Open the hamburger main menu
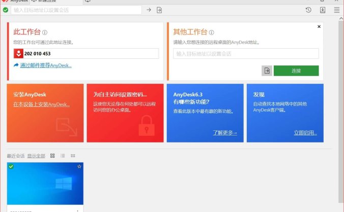This screenshot has width=344, height=212. coord(337,10)
